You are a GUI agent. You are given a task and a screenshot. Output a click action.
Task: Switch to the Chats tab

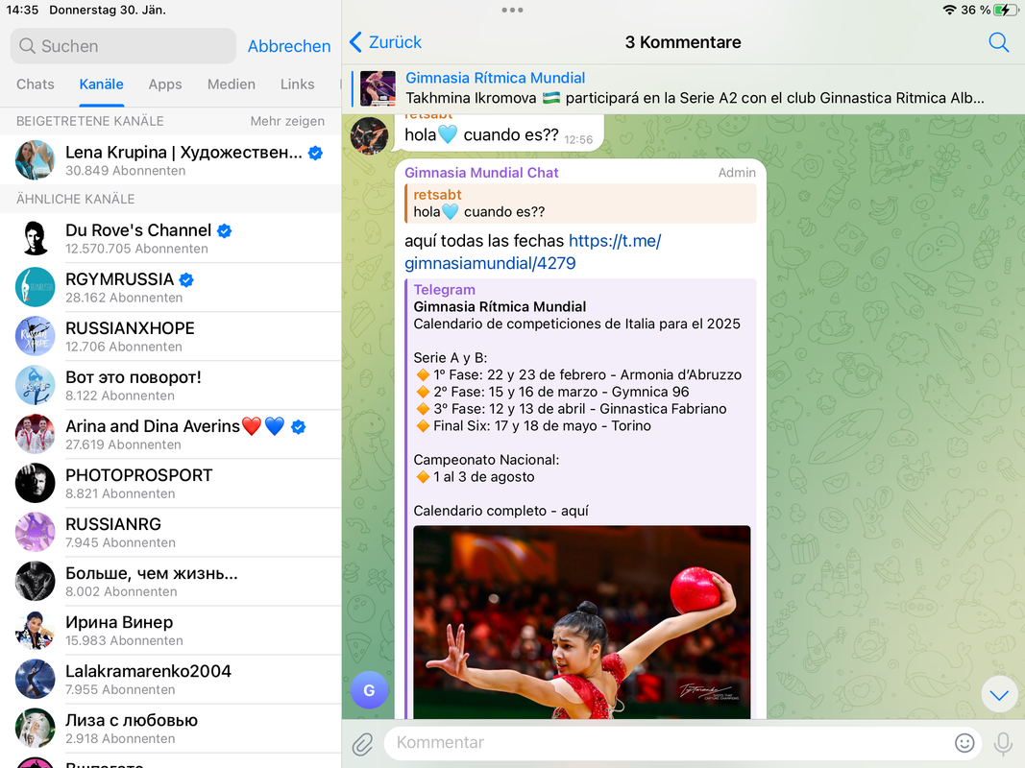click(36, 84)
